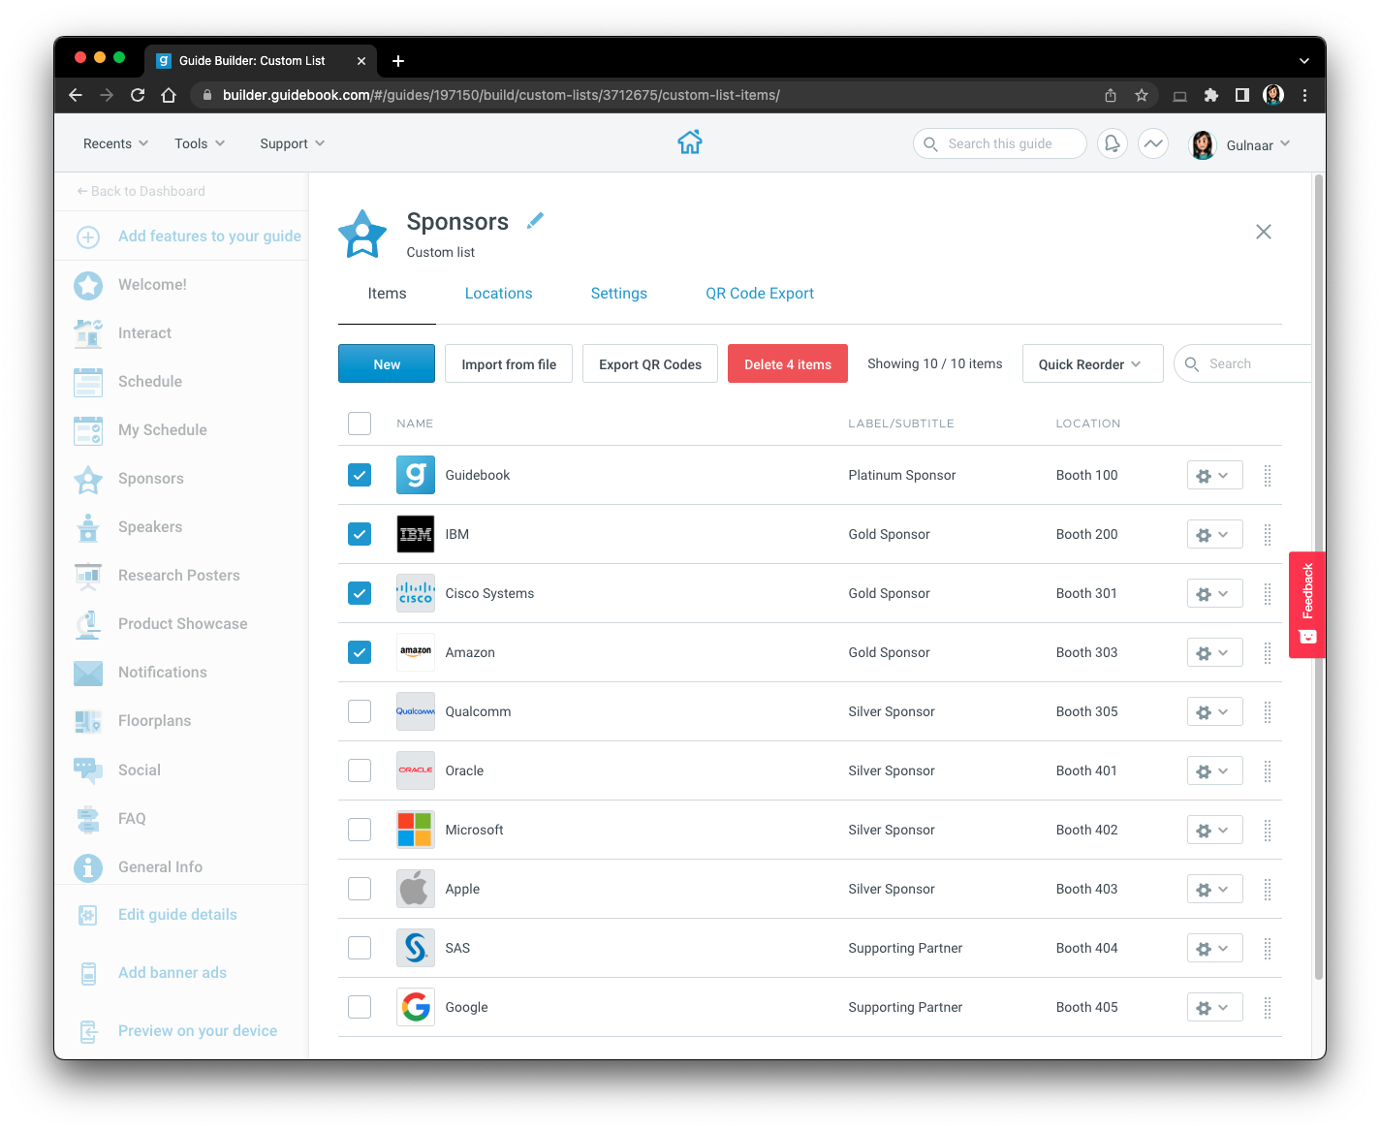Switch to the Settings tab
The width and height of the screenshot is (1380, 1131).
coord(618,294)
